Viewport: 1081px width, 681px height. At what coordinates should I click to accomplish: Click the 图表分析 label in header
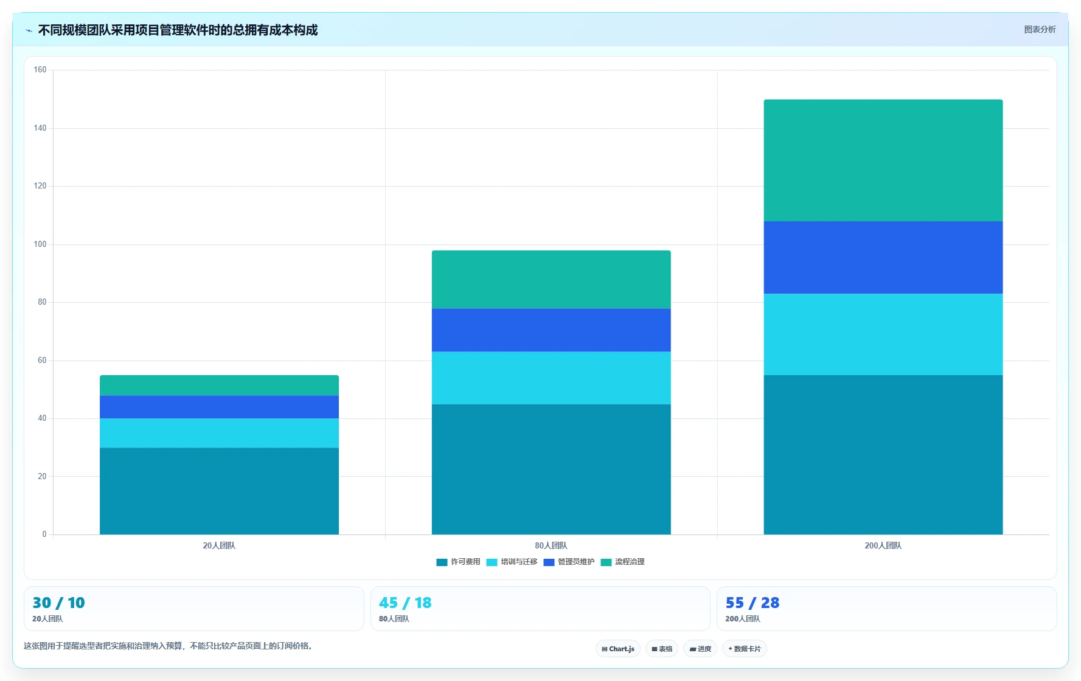click(1040, 29)
